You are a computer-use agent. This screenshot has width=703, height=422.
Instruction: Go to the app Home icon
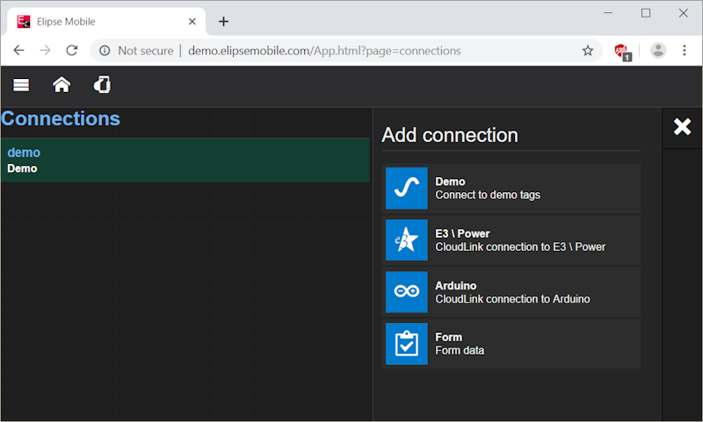tap(62, 85)
